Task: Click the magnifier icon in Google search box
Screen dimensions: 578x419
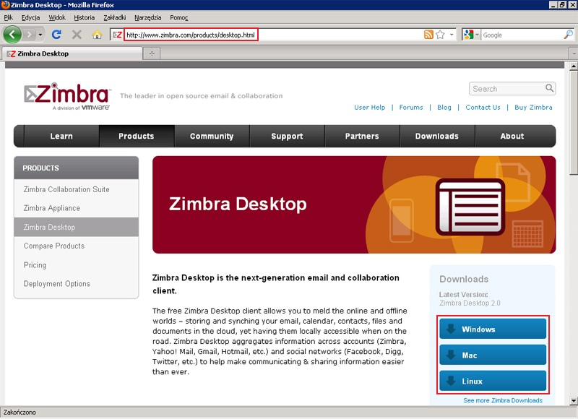Action: click(568, 35)
